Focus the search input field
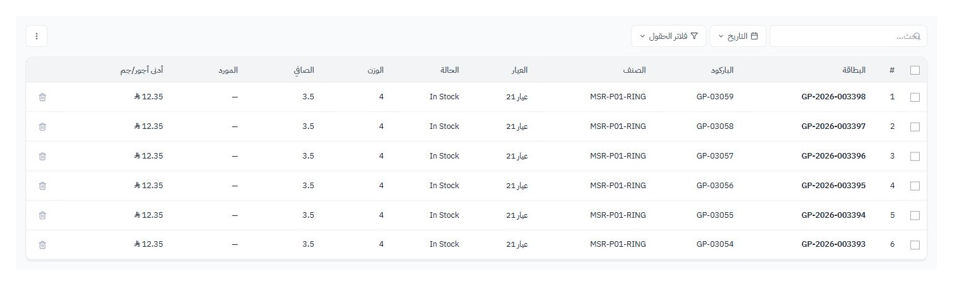 pyautogui.click(x=848, y=36)
